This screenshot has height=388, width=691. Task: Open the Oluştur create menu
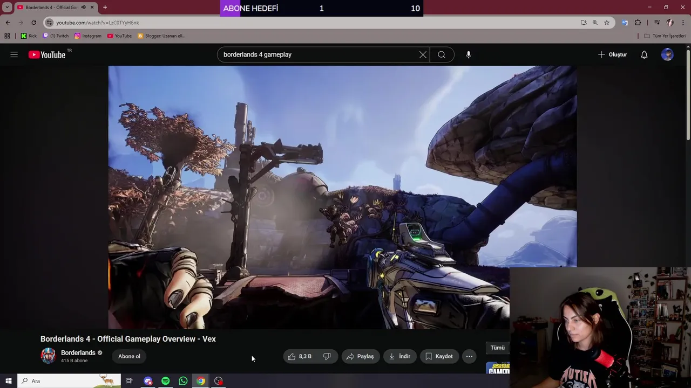click(x=612, y=54)
